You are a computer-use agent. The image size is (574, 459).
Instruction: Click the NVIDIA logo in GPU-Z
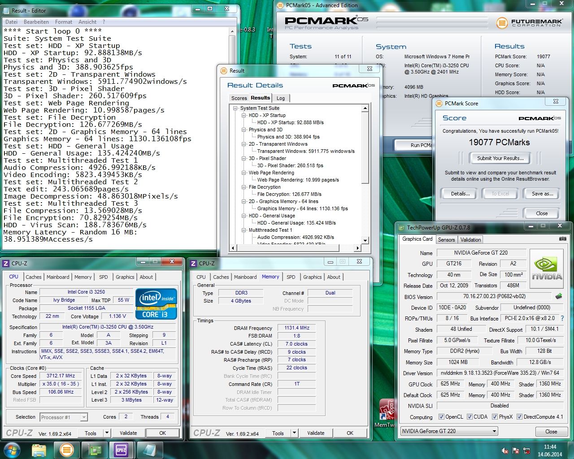point(546,268)
